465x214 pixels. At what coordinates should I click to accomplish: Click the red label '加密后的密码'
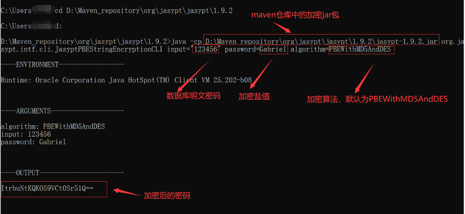(x=167, y=196)
